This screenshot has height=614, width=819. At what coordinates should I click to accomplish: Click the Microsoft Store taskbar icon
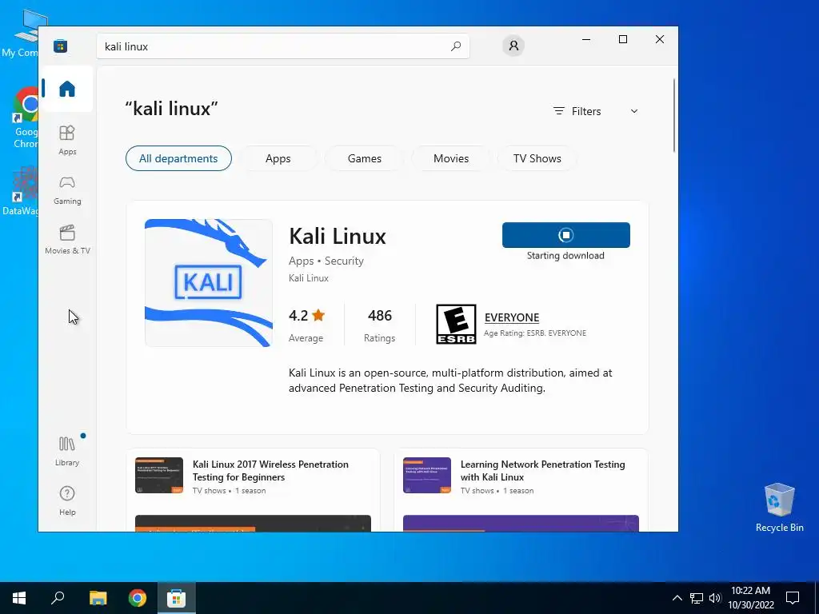tap(177, 598)
